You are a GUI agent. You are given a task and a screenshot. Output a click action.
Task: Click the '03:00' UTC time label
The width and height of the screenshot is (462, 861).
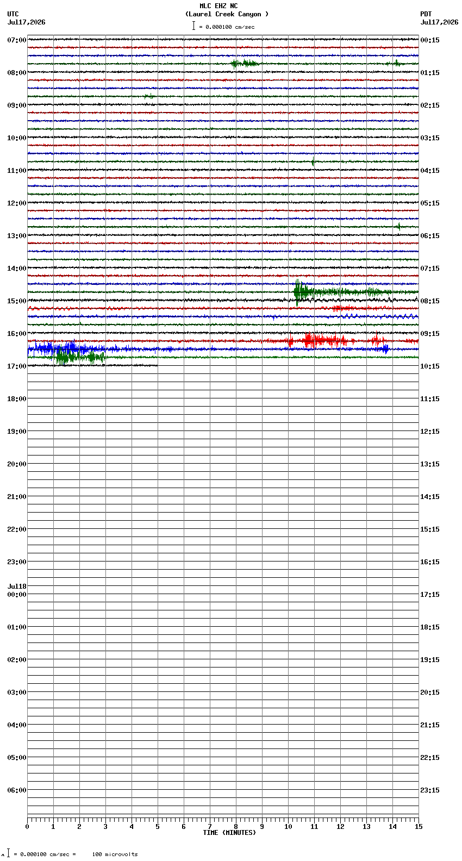coord(17,692)
